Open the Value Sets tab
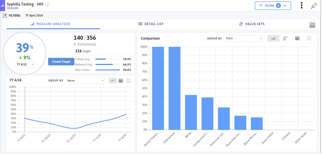The height and width of the screenshot is (156, 323). click(252, 24)
